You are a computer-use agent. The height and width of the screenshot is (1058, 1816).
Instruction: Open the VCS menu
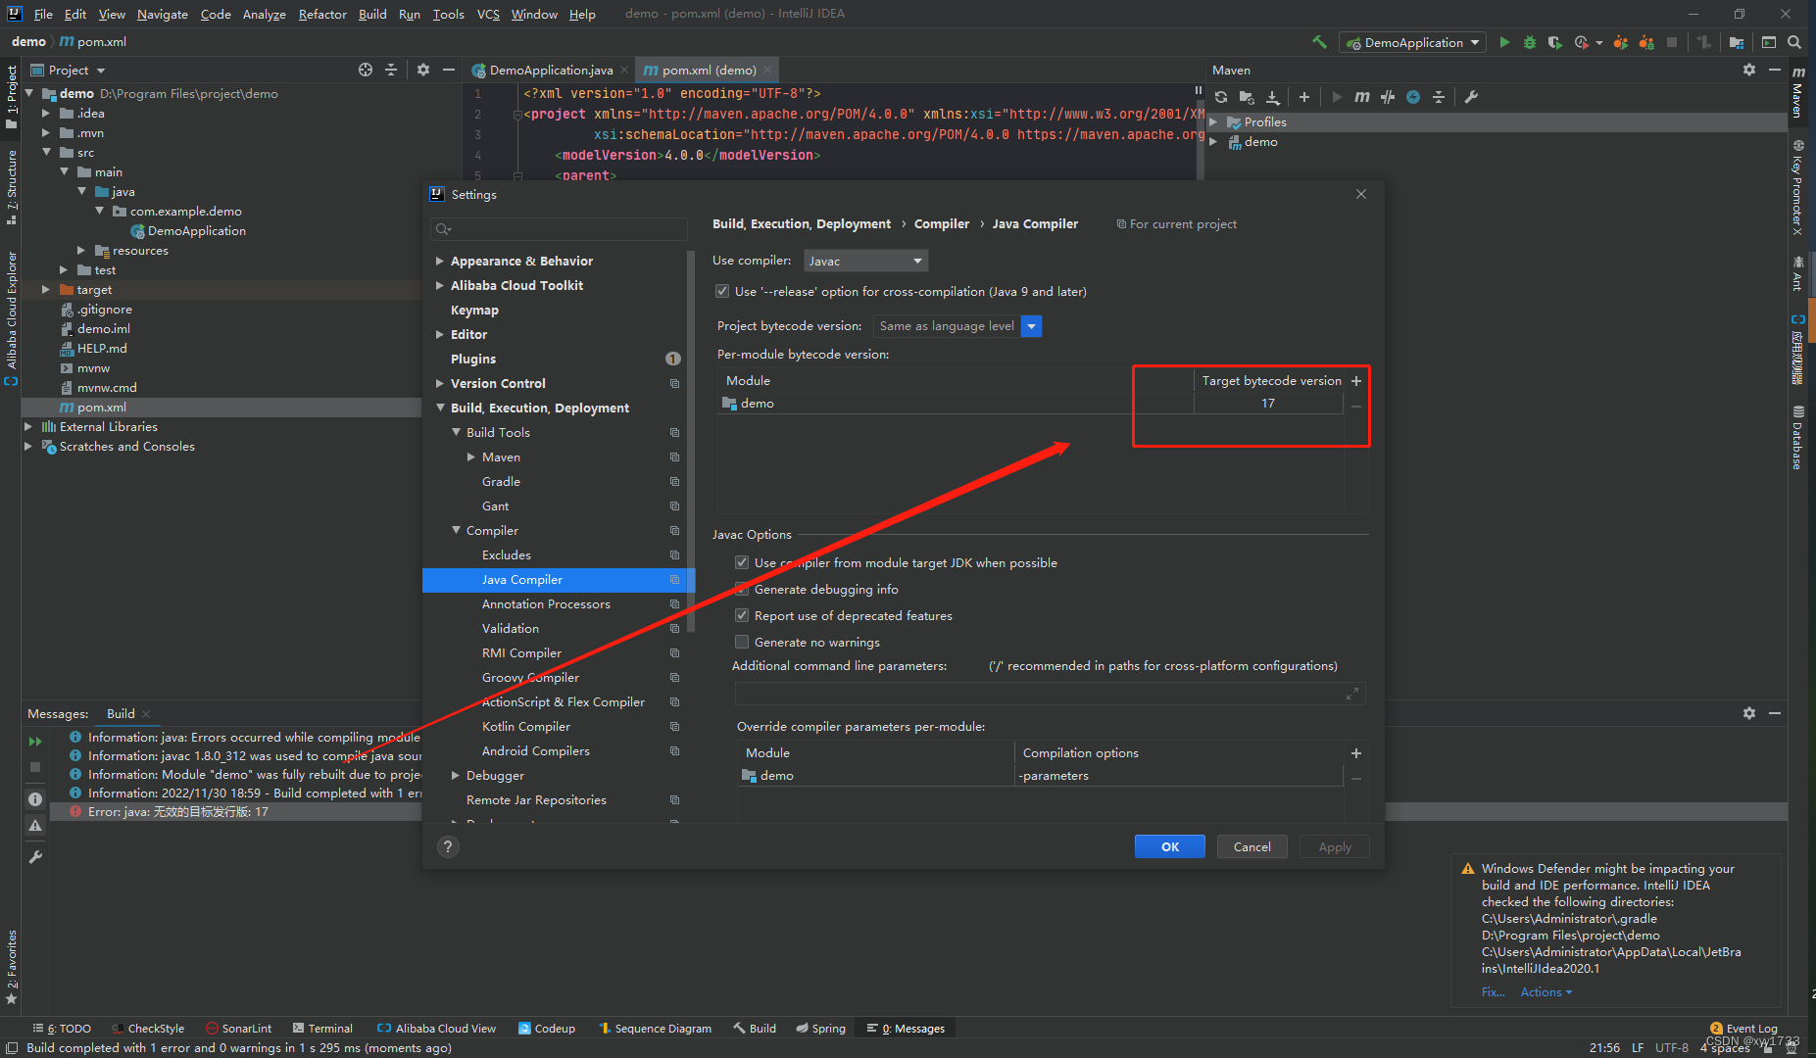pyautogui.click(x=488, y=14)
